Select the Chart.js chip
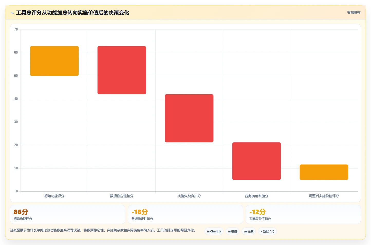The image size is (371, 245). coord(214,231)
